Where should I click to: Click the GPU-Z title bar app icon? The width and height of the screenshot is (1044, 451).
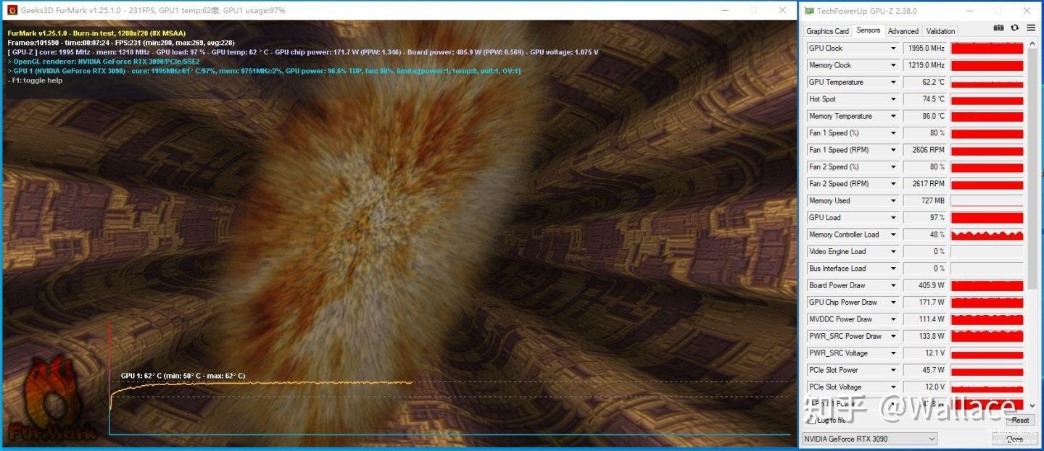point(809,11)
